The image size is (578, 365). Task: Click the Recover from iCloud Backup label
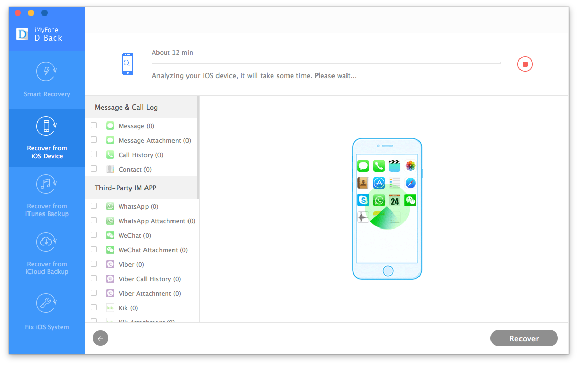click(47, 268)
